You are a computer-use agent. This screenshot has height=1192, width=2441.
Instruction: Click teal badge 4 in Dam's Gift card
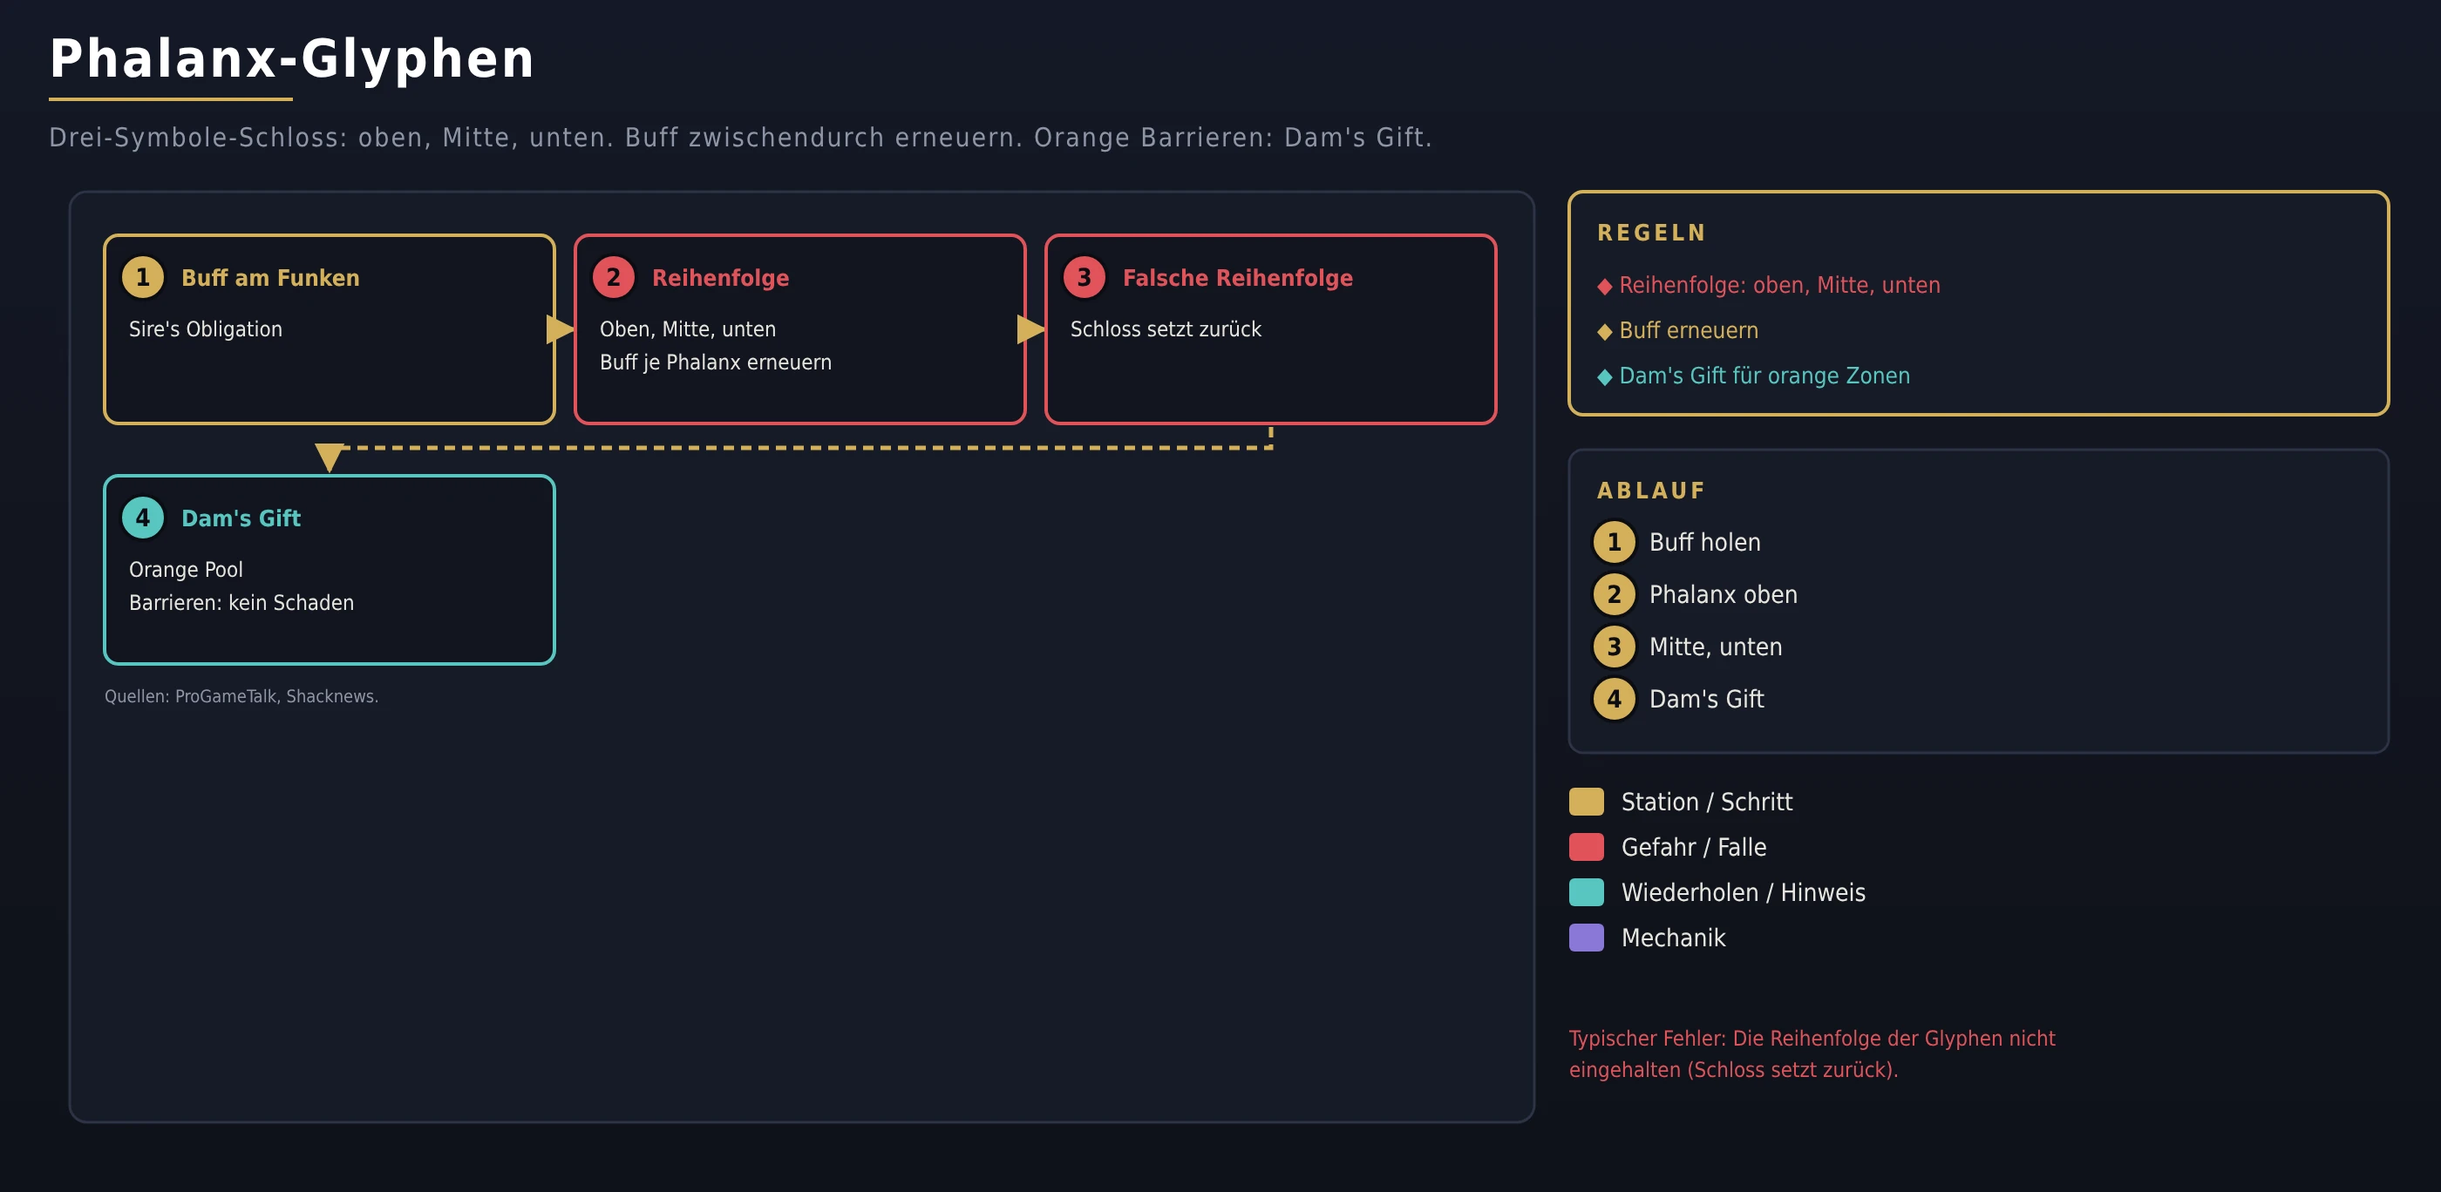(143, 518)
